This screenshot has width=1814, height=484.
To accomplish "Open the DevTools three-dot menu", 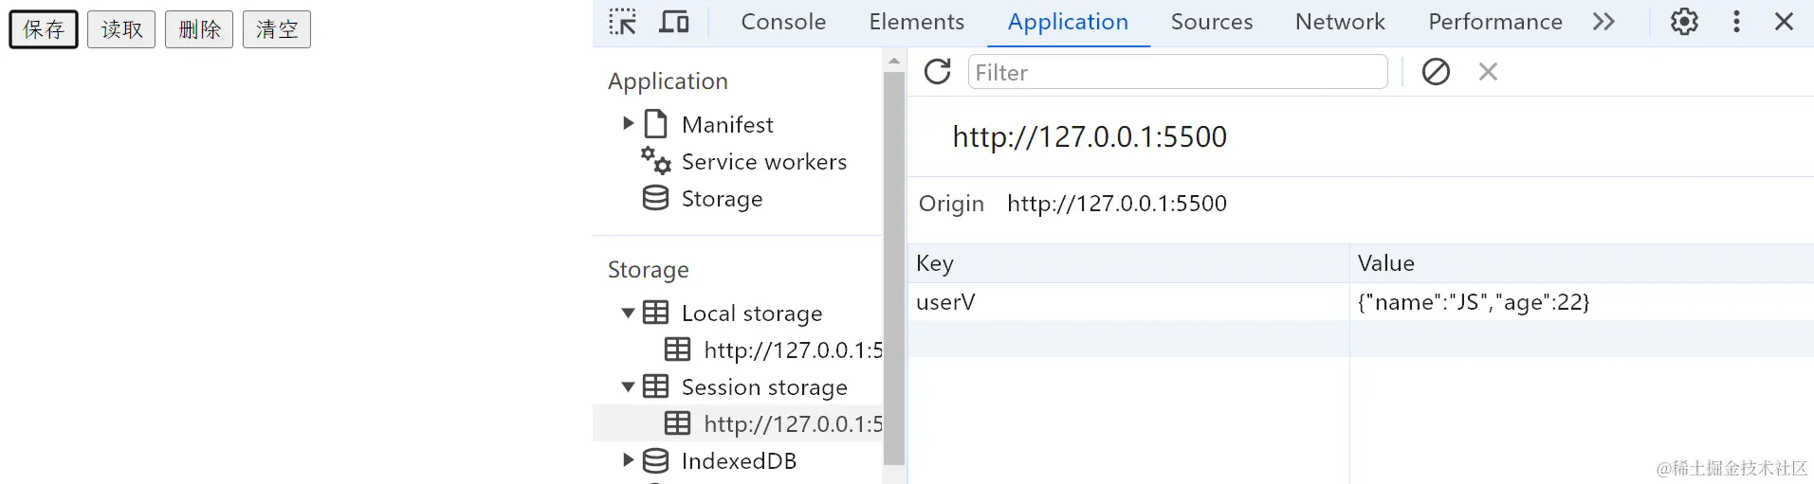I will pyautogui.click(x=1736, y=22).
